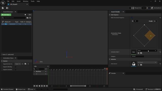Sort assets by the Path column
This screenshot has width=162, height=91.
[x=23, y=22]
